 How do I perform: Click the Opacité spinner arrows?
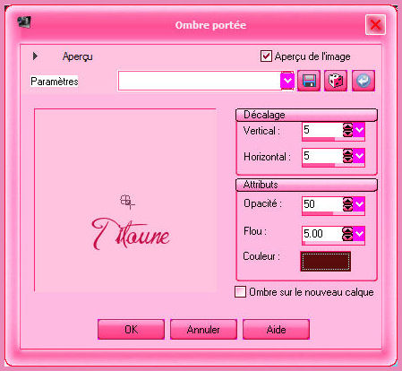347,204
